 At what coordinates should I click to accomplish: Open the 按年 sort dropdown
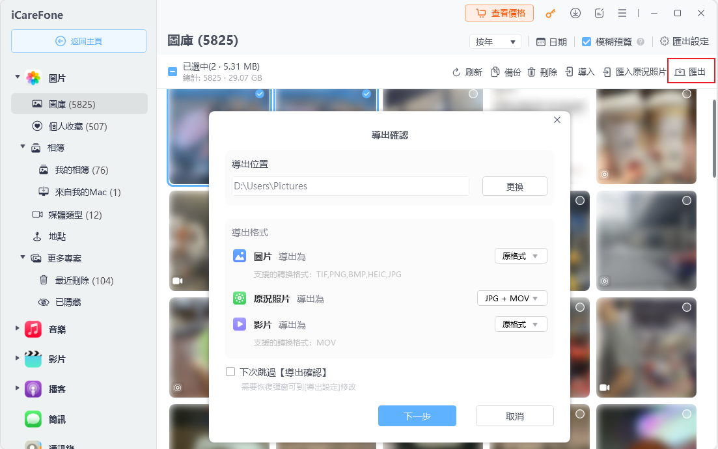pyautogui.click(x=495, y=42)
